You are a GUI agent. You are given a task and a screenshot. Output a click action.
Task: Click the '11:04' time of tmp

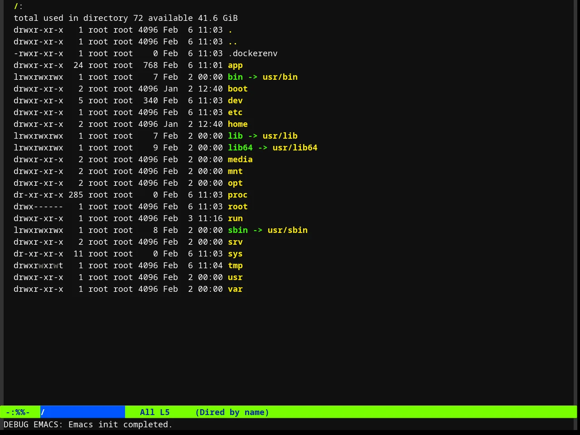pyautogui.click(x=210, y=266)
